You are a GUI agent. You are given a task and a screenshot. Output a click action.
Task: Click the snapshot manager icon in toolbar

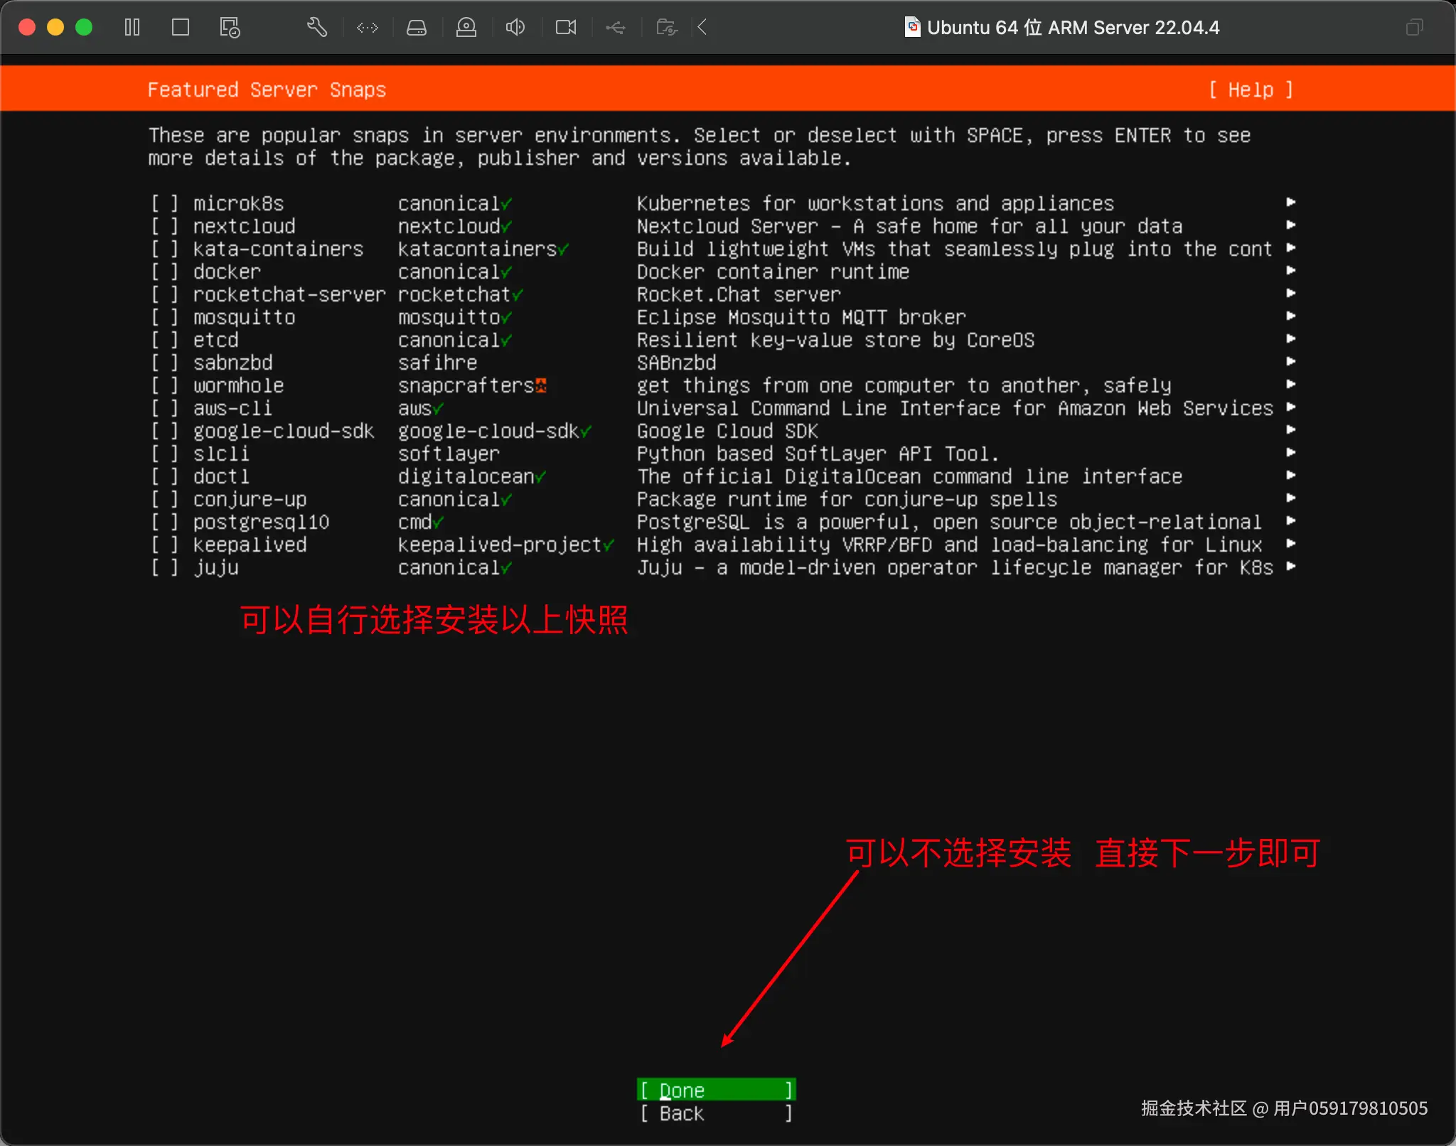pos(229,28)
